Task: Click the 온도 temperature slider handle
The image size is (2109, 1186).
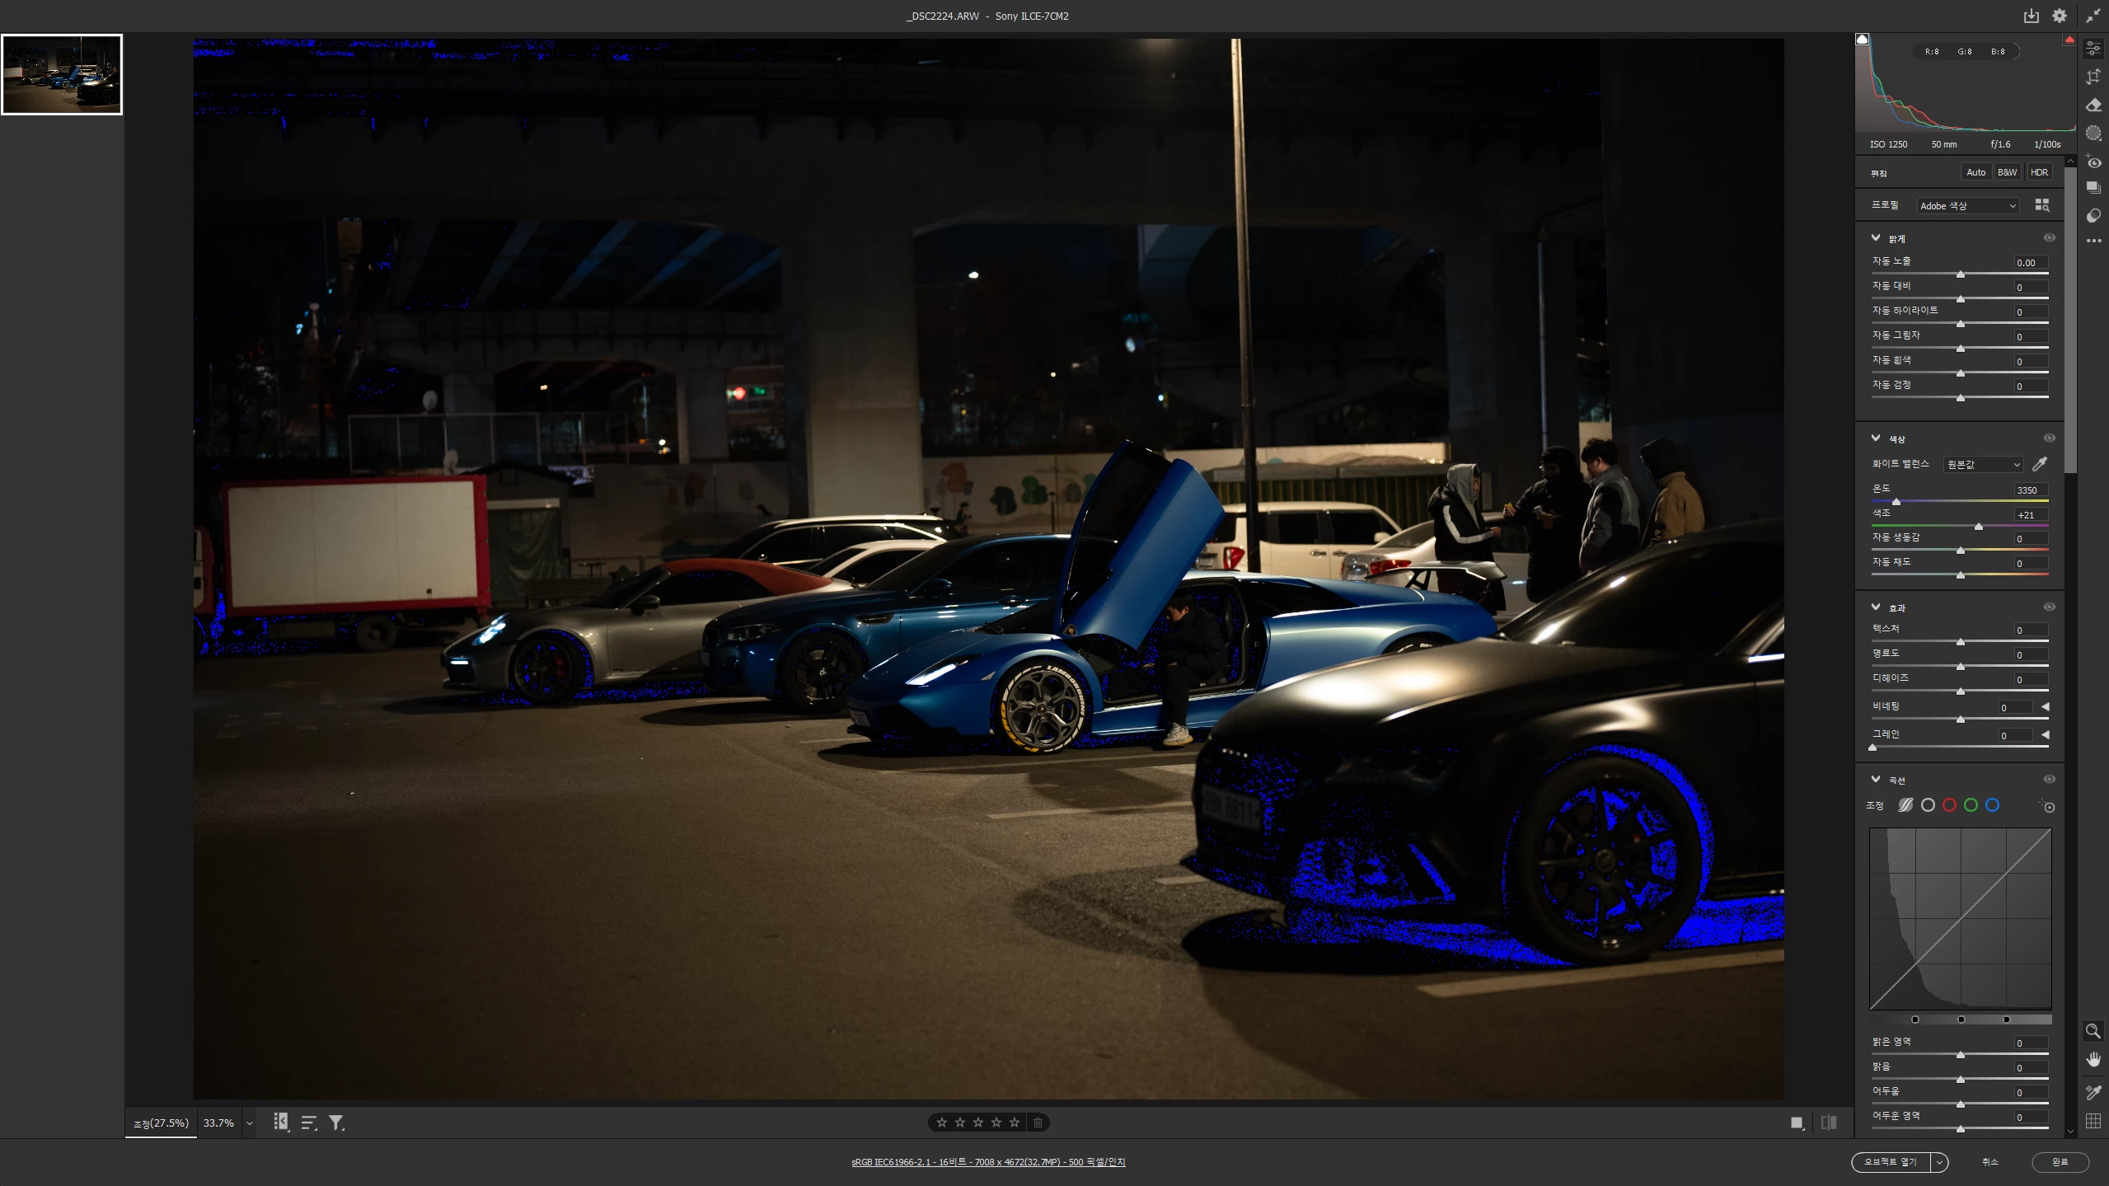Action: [1896, 501]
